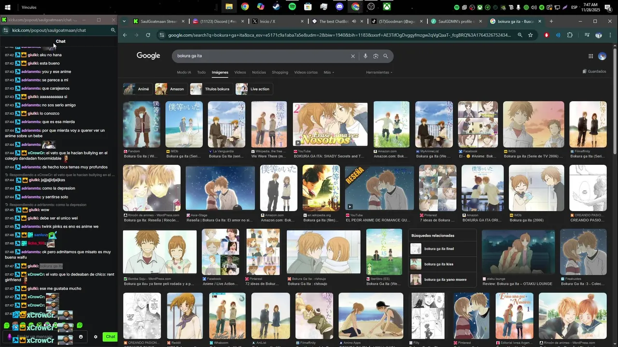The width and height of the screenshot is (618, 347).
Task: Click the Google search magnifier button
Action: 386,56
